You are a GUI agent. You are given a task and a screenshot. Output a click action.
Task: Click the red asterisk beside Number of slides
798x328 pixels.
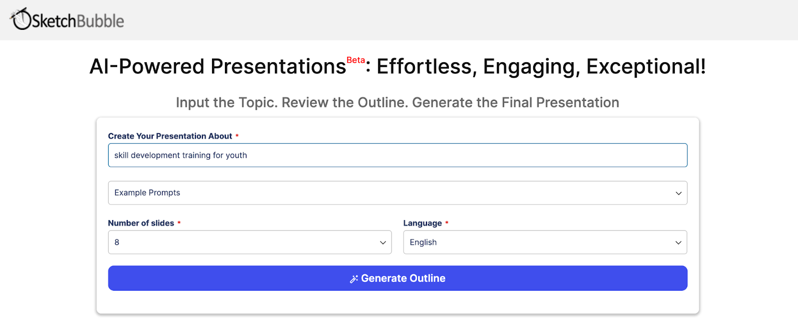(x=179, y=223)
